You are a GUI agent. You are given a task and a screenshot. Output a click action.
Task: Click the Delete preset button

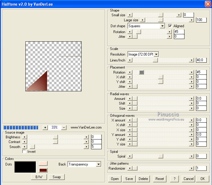tap(143, 179)
